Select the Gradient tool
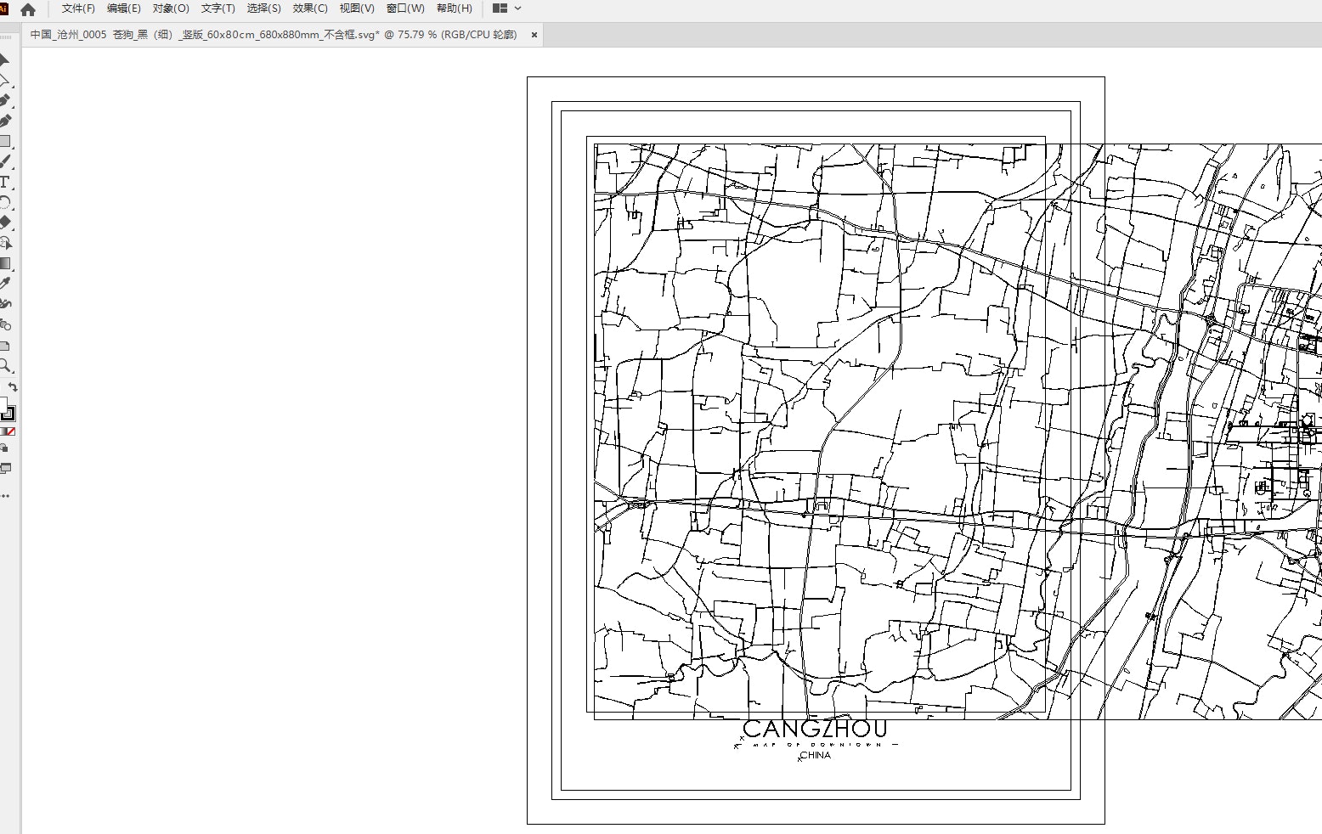The image size is (1322, 834). (4, 263)
